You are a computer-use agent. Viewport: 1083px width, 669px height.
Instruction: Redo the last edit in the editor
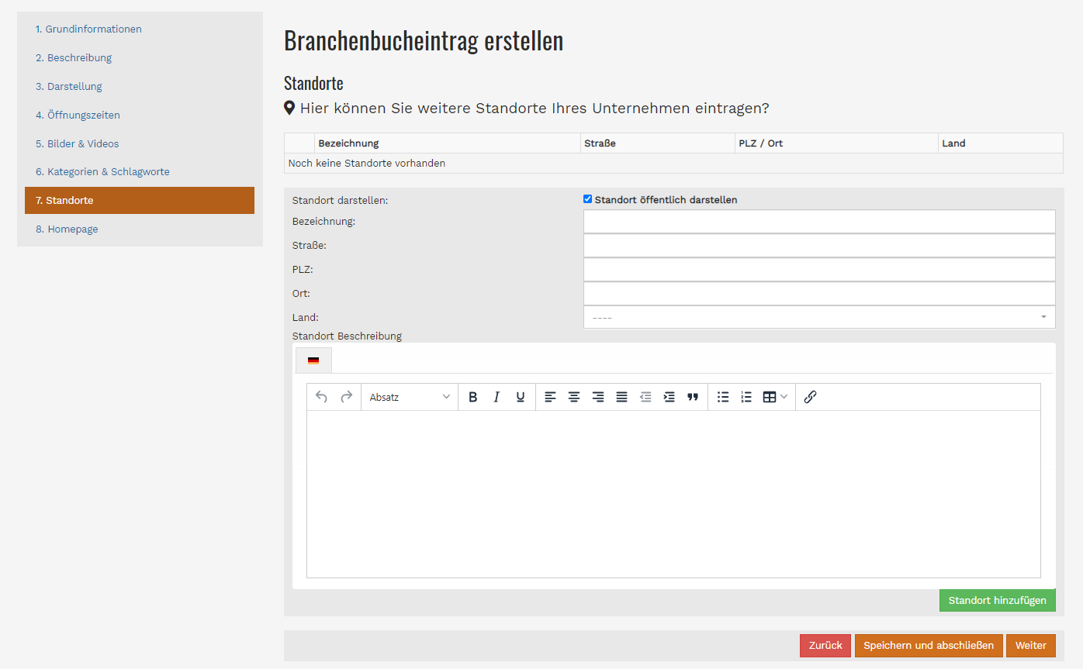pos(347,397)
